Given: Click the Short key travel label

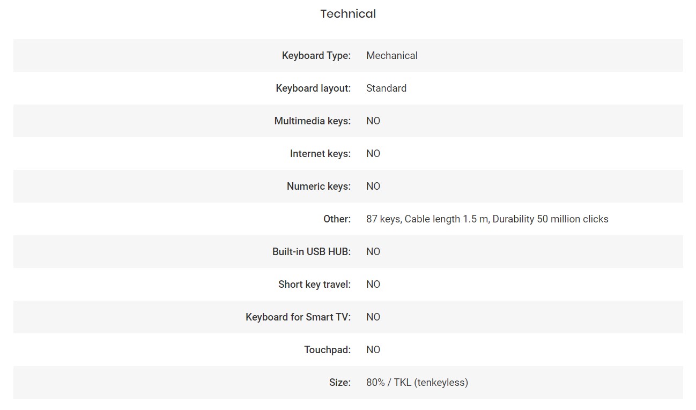Looking at the screenshot, I should 314,285.
